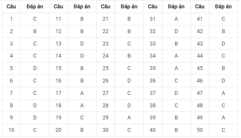Select answer B for question 20

(82, 130)
